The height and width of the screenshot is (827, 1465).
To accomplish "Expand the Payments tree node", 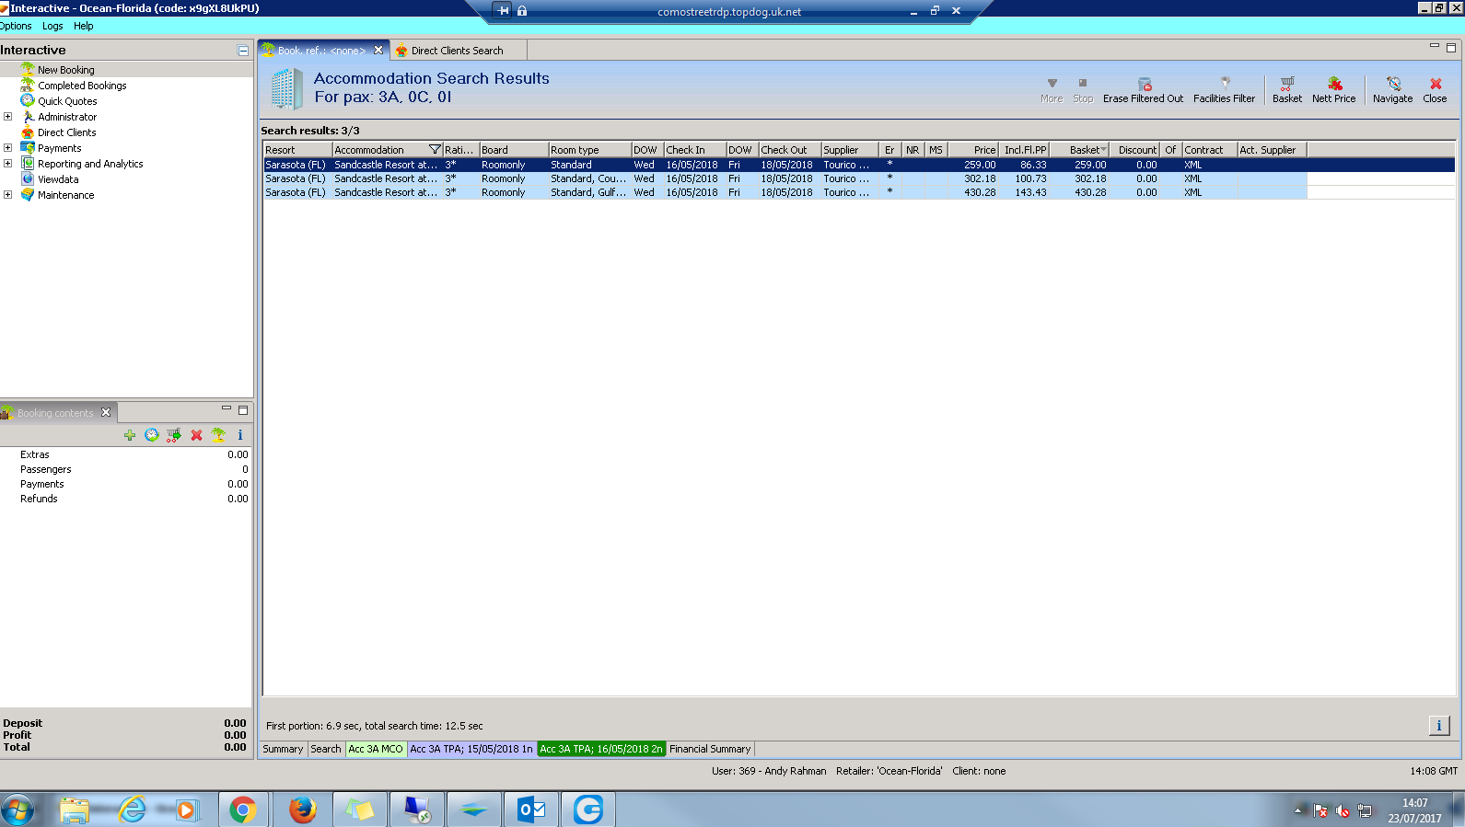I will [x=7, y=148].
